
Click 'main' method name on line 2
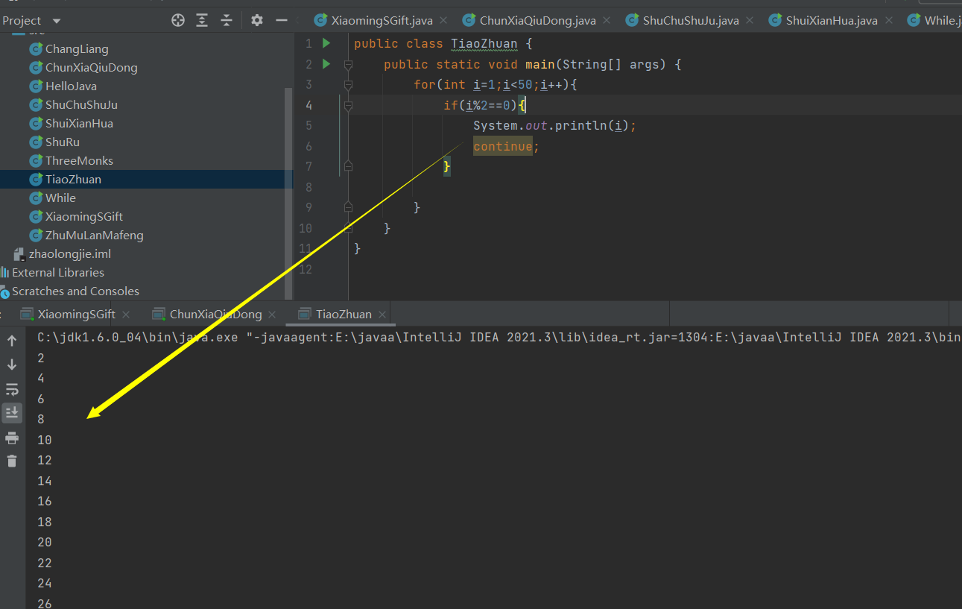click(540, 65)
